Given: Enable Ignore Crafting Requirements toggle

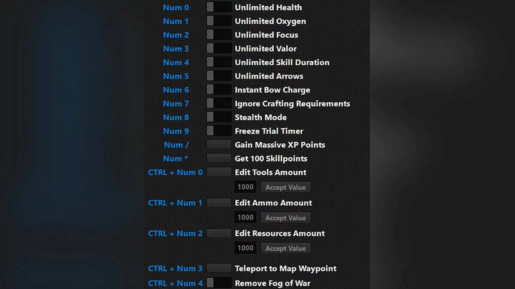Looking at the screenshot, I should 219,103.
